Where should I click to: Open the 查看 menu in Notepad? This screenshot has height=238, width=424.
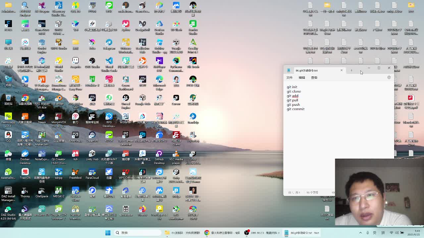(314, 78)
